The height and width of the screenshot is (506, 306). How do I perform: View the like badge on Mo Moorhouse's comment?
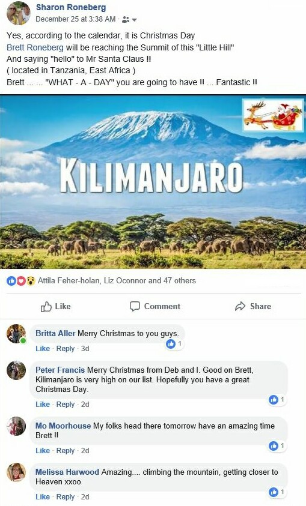(277, 445)
